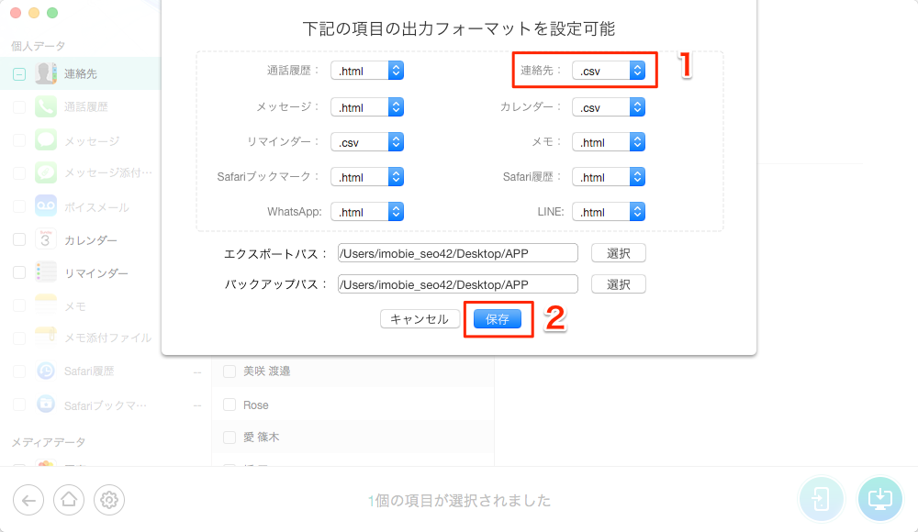Click the 保存 save button
Screen dimensions: 918x532
498,319
